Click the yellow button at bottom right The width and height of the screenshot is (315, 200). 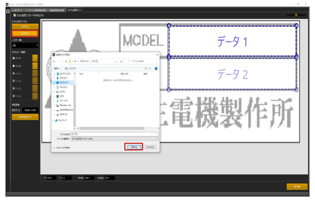tap(297, 187)
